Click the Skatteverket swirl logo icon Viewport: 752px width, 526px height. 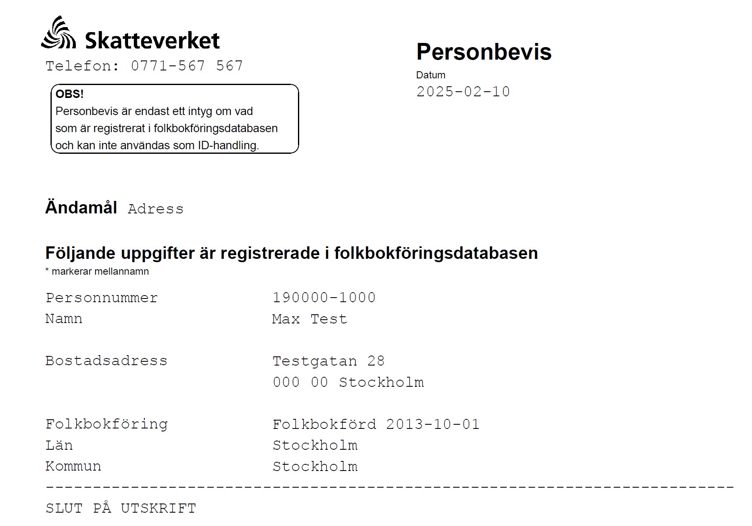pyautogui.click(x=58, y=33)
